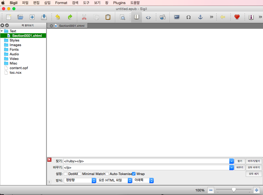Close the Book Browser panel
This screenshot has height=195, width=263.
pos(2,25)
